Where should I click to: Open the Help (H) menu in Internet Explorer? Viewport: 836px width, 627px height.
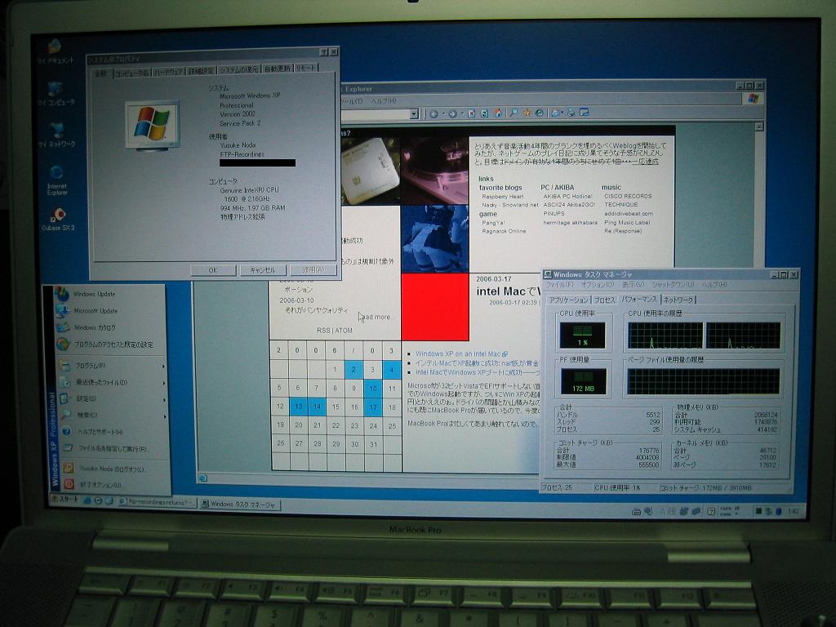click(384, 100)
